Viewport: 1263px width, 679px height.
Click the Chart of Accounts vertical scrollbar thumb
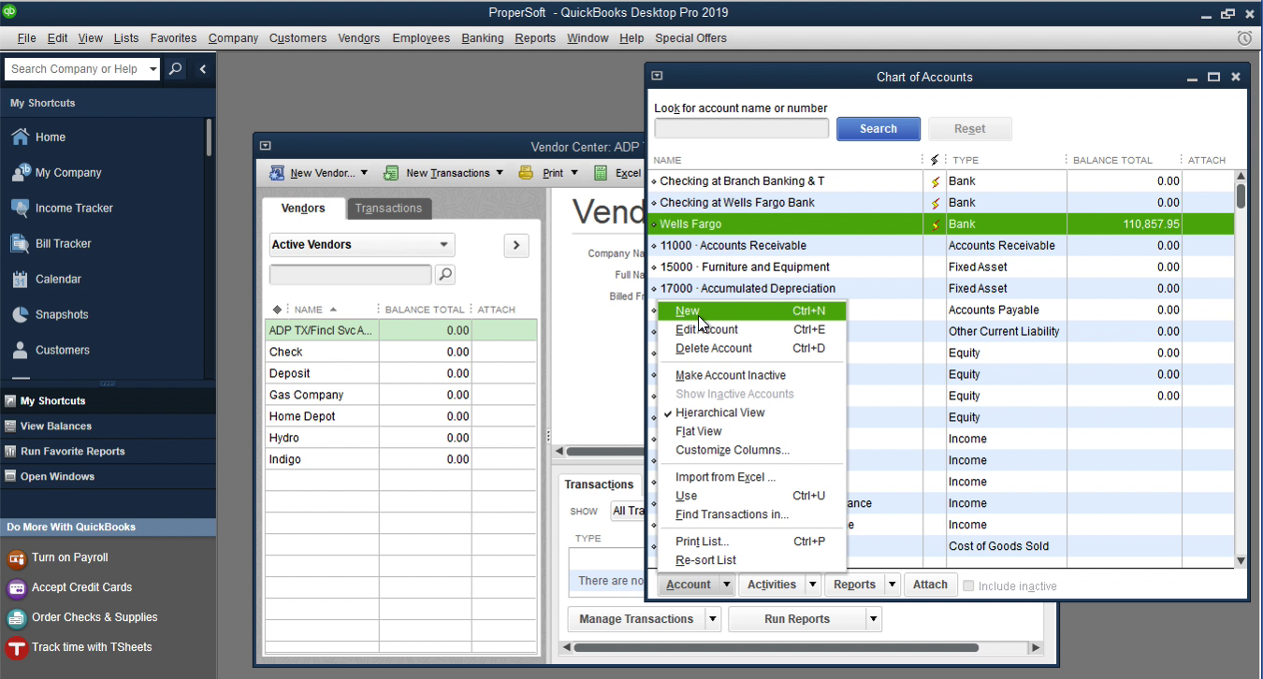tap(1241, 195)
